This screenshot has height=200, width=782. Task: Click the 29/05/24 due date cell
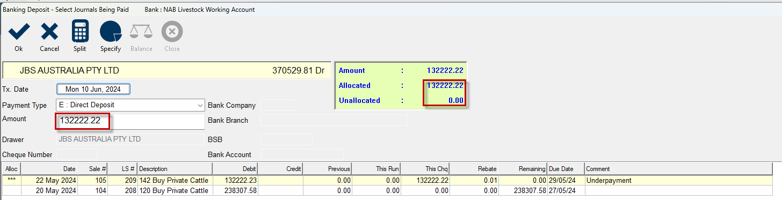coord(566,181)
